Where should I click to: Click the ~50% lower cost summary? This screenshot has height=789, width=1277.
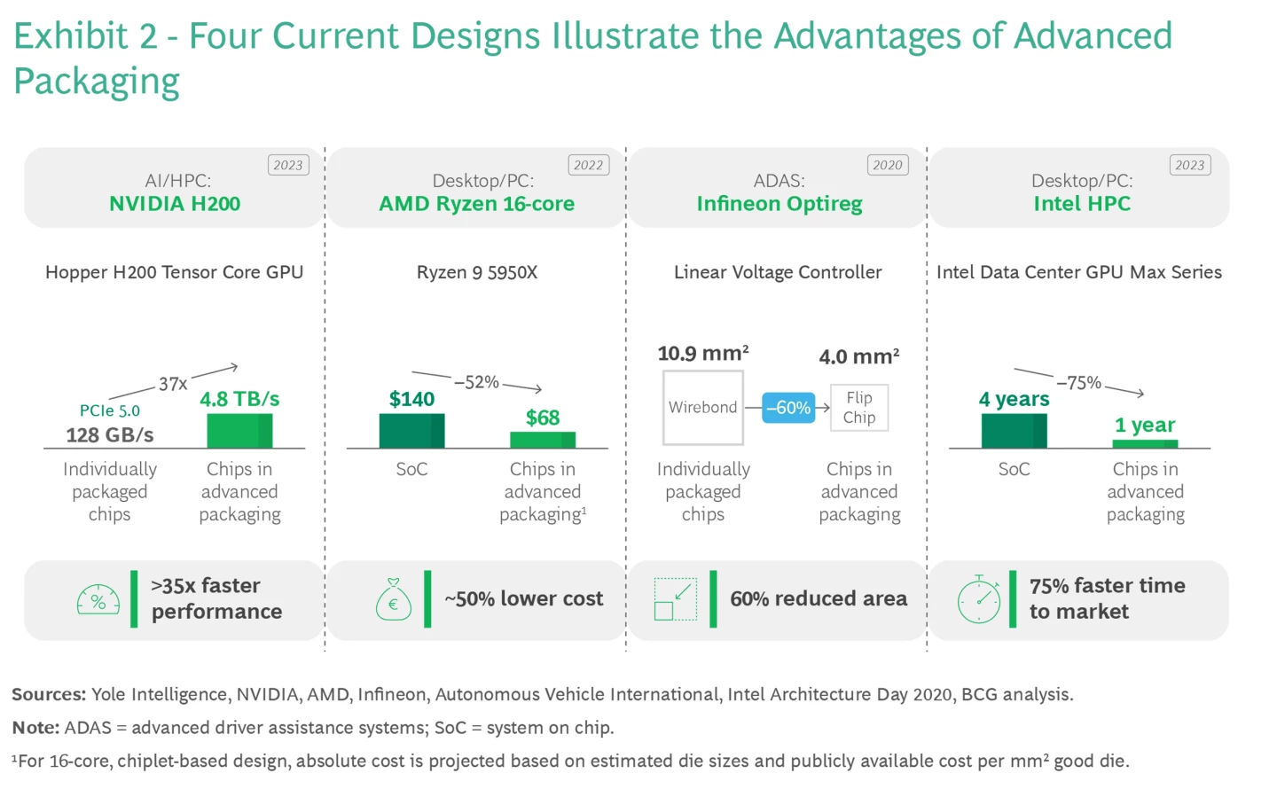(524, 599)
